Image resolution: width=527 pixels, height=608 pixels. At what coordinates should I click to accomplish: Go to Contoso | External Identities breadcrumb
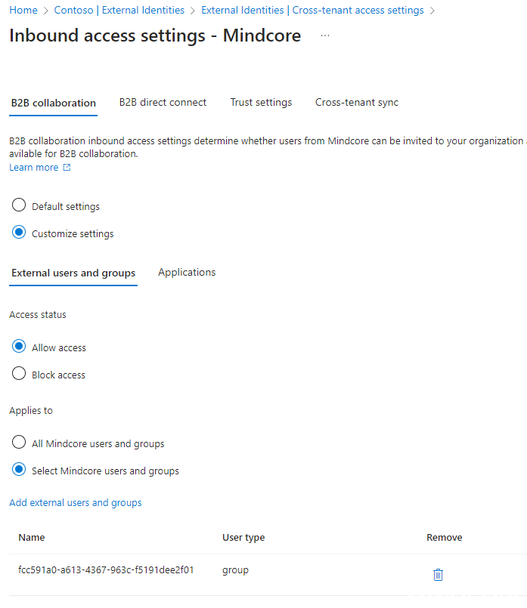[119, 11]
